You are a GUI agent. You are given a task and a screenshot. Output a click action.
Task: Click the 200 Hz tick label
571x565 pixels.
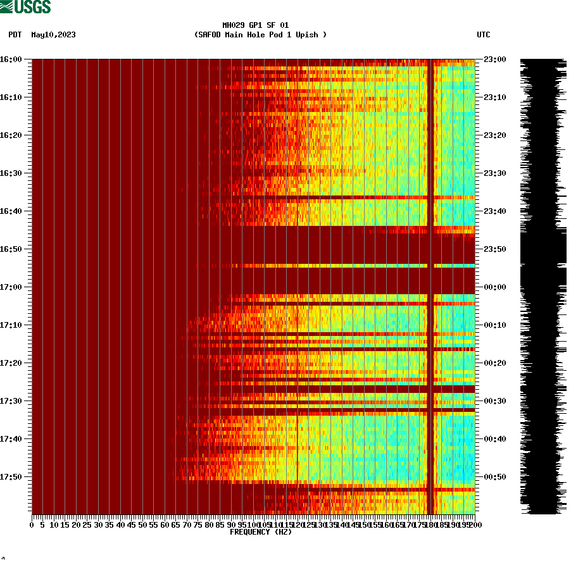click(476, 523)
